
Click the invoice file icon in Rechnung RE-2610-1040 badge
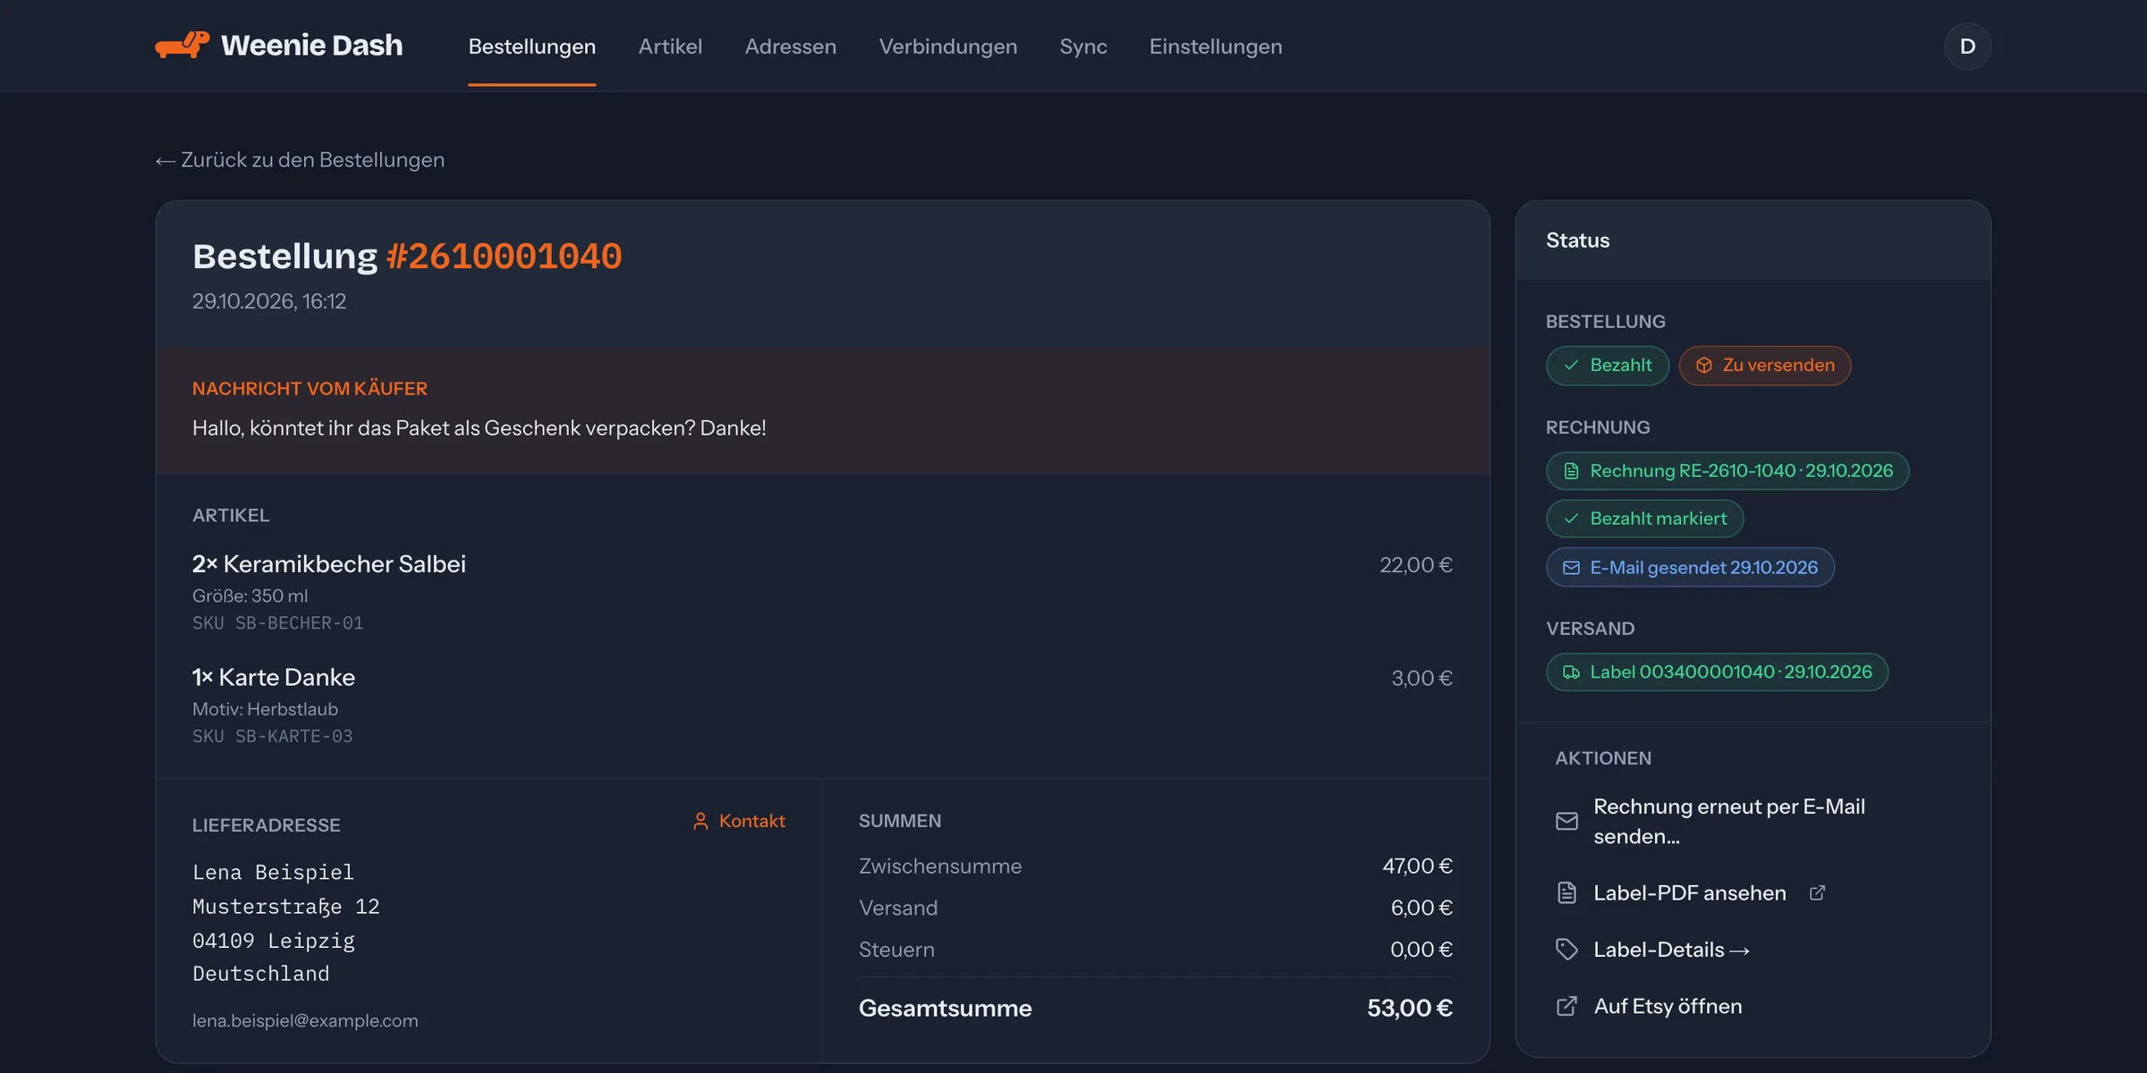1571,471
